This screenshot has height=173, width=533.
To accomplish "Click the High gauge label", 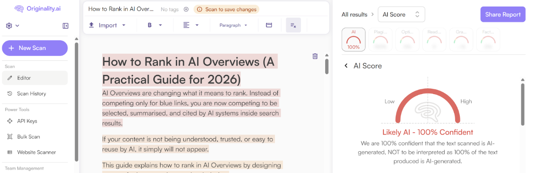I will (x=466, y=101).
